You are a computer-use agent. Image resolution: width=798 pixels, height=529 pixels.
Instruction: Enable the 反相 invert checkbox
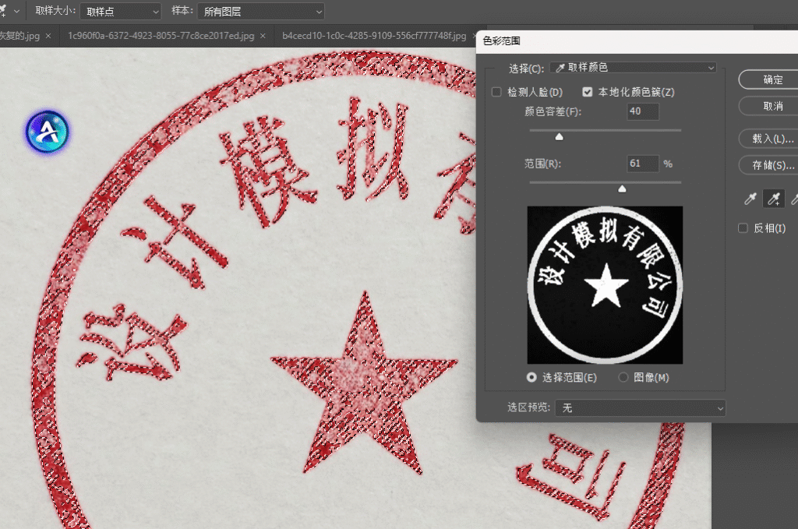click(743, 227)
